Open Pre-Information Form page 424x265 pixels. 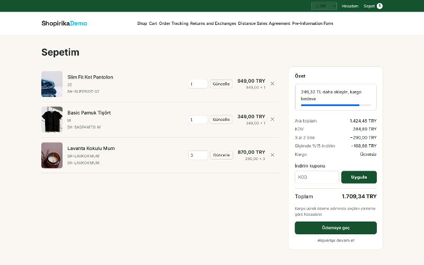313,23
